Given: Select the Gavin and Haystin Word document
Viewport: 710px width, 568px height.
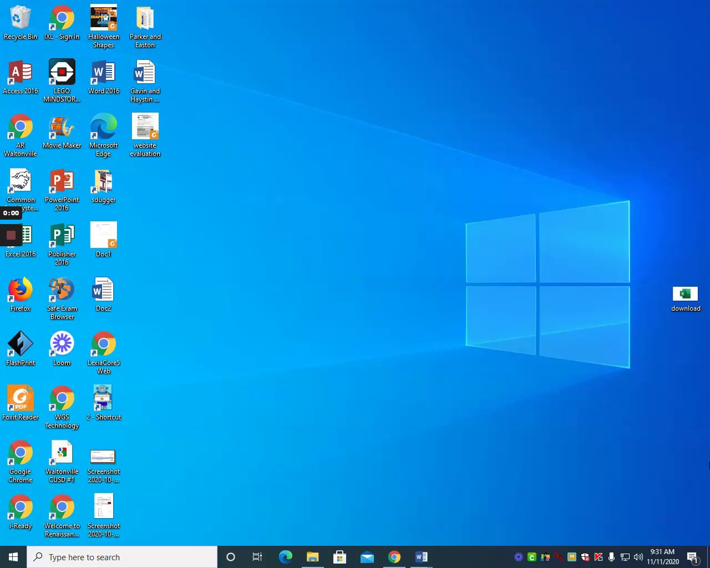Looking at the screenshot, I should tap(145, 81).
